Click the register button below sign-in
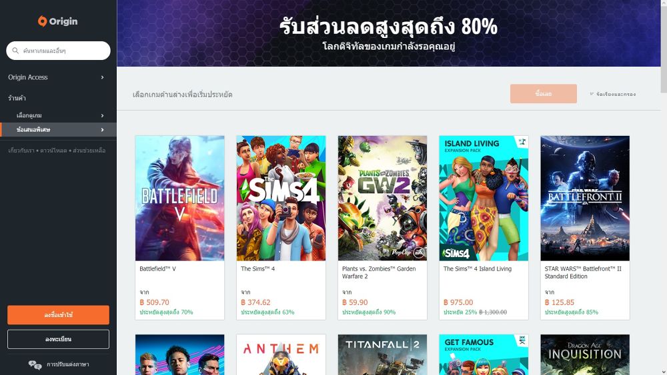Screen dimensions: 667x375 pyautogui.click(x=58, y=339)
